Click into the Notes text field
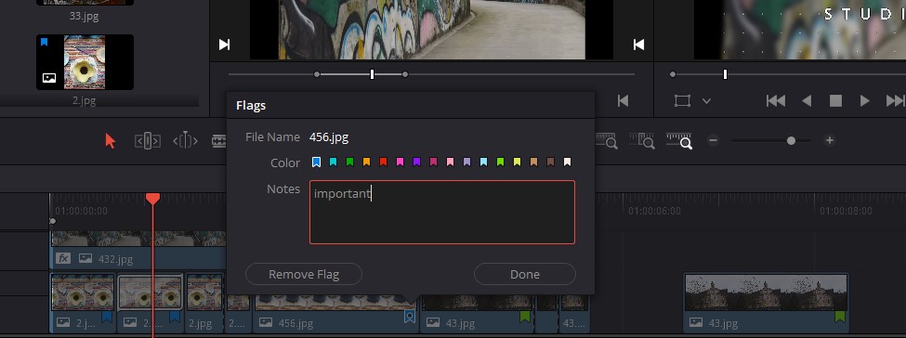 pos(442,212)
